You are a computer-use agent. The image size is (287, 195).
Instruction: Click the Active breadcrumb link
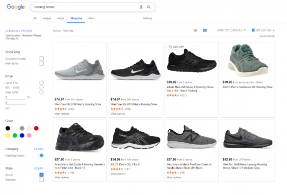tap(56, 30)
